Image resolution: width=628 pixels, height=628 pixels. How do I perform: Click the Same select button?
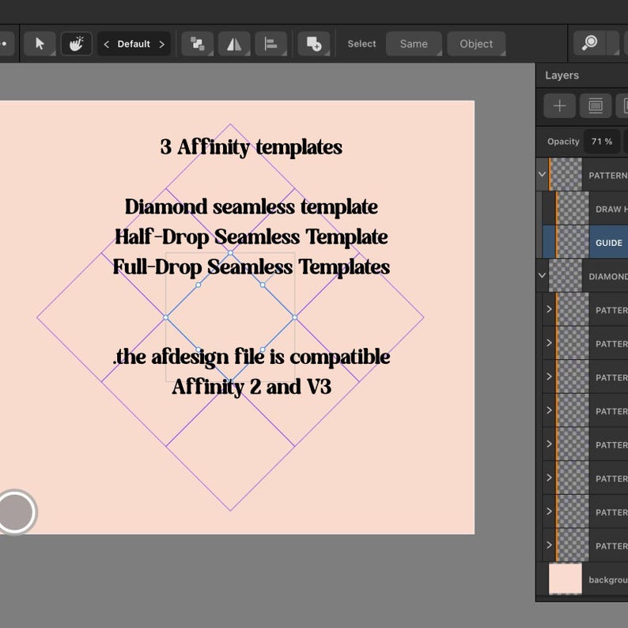click(414, 44)
